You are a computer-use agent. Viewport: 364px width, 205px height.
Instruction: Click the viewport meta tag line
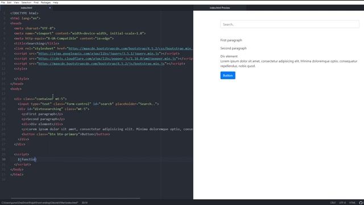click(x=80, y=33)
